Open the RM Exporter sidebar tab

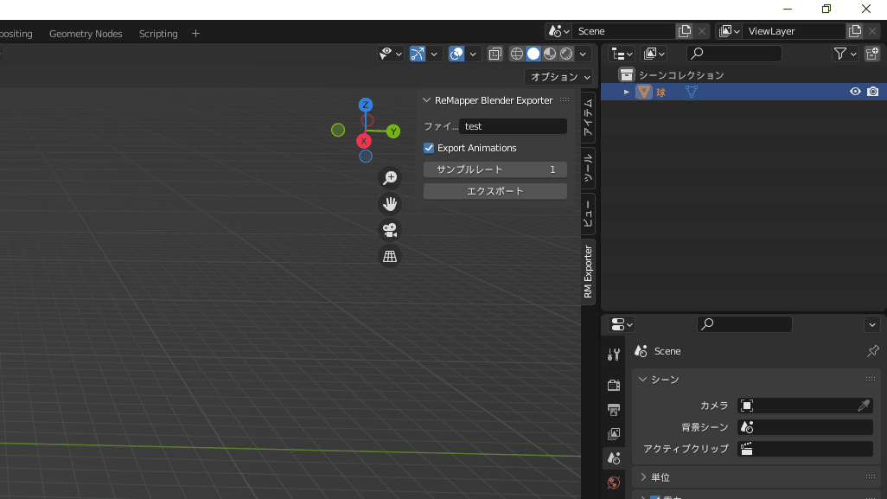click(588, 272)
